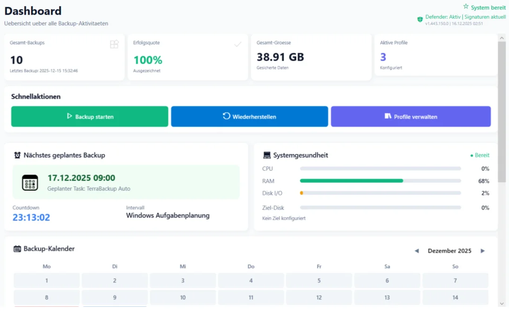Click the Gesamt-Backups card grid icon
This screenshot has width=509, height=312.
(114, 44)
